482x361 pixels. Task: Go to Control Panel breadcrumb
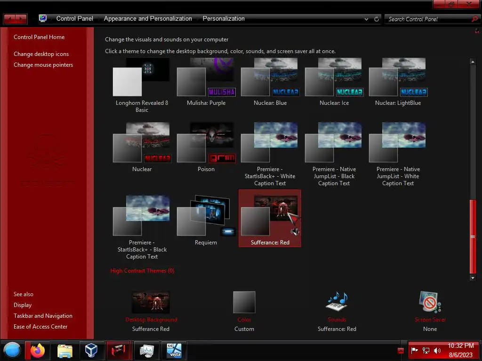[75, 18]
